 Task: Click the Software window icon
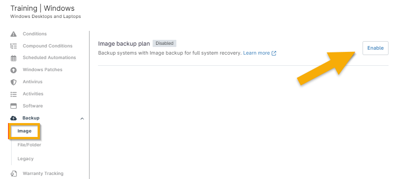tap(13, 106)
